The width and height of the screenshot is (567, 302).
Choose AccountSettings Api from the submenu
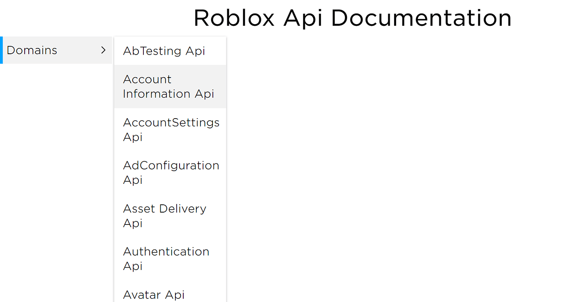171,130
